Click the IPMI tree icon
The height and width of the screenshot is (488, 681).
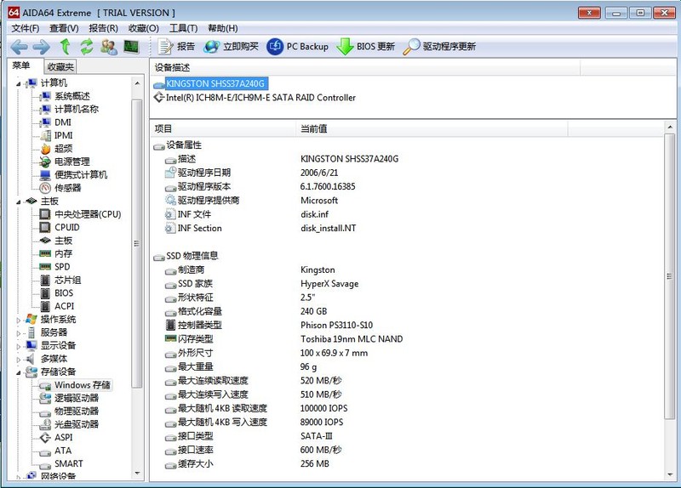(x=45, y=135)
